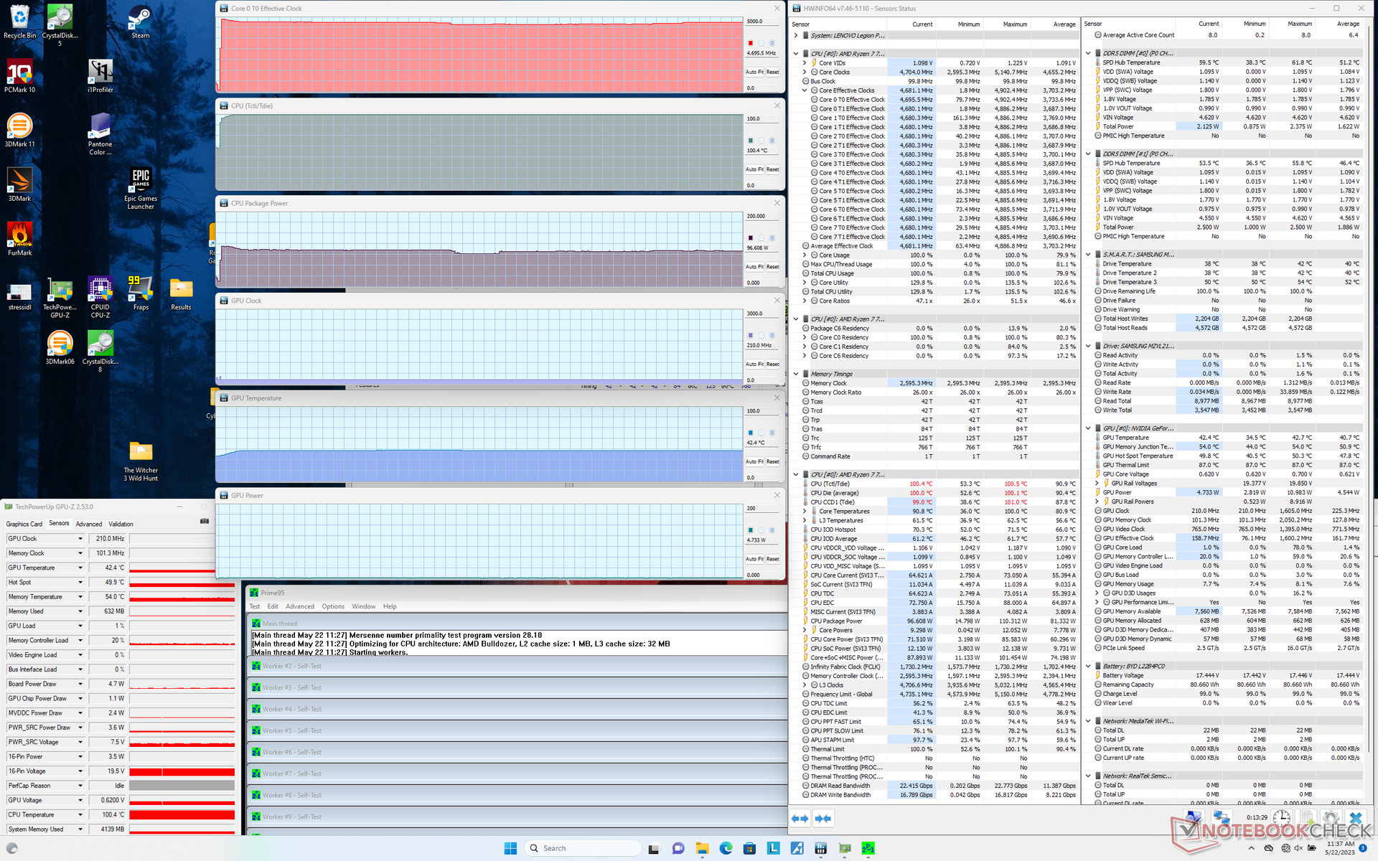Open Prime95 icon in the taskbar
Image resolution: width=1378 pixels, height=861 pixels.
868,848
